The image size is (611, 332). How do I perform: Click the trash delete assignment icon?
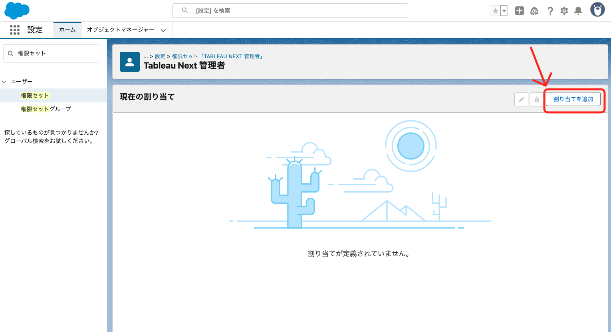537,99
